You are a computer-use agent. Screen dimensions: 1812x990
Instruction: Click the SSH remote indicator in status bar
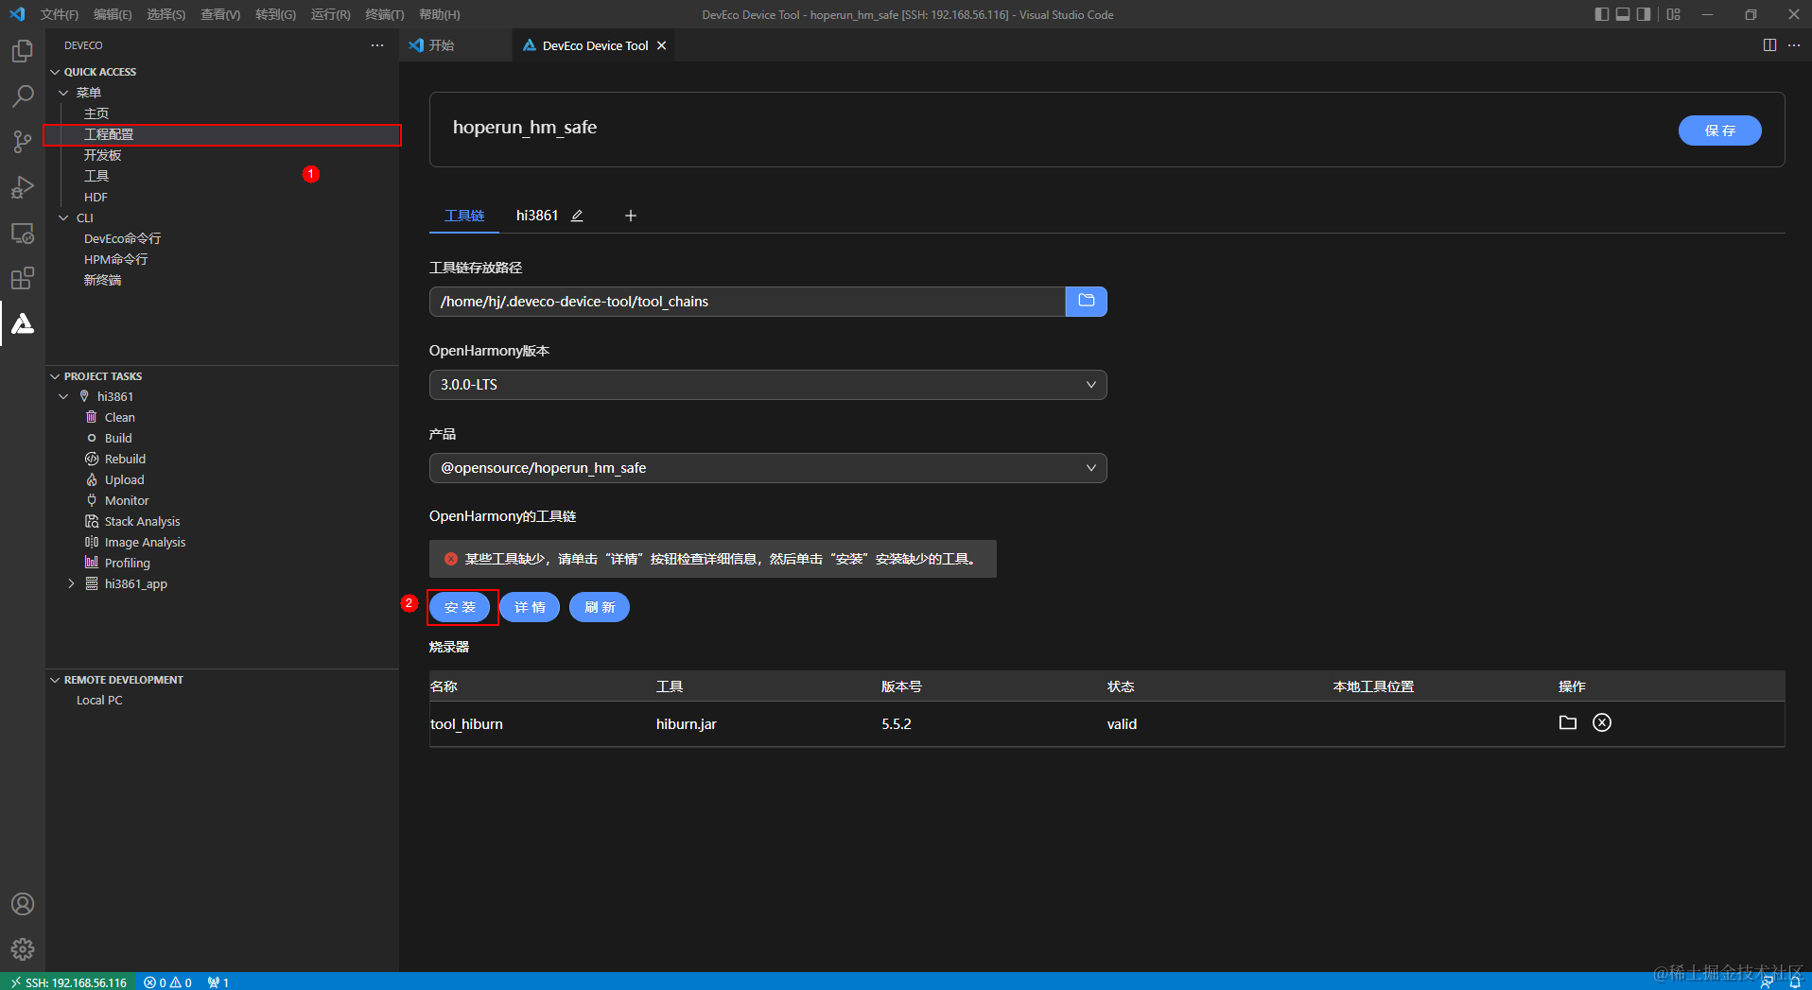[x=68, y=982]
